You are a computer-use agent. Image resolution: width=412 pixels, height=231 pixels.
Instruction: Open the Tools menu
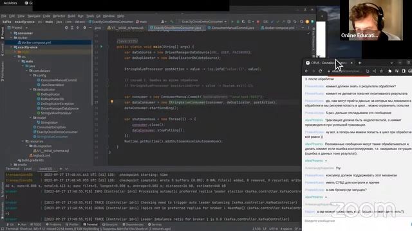tap(90, 16)
